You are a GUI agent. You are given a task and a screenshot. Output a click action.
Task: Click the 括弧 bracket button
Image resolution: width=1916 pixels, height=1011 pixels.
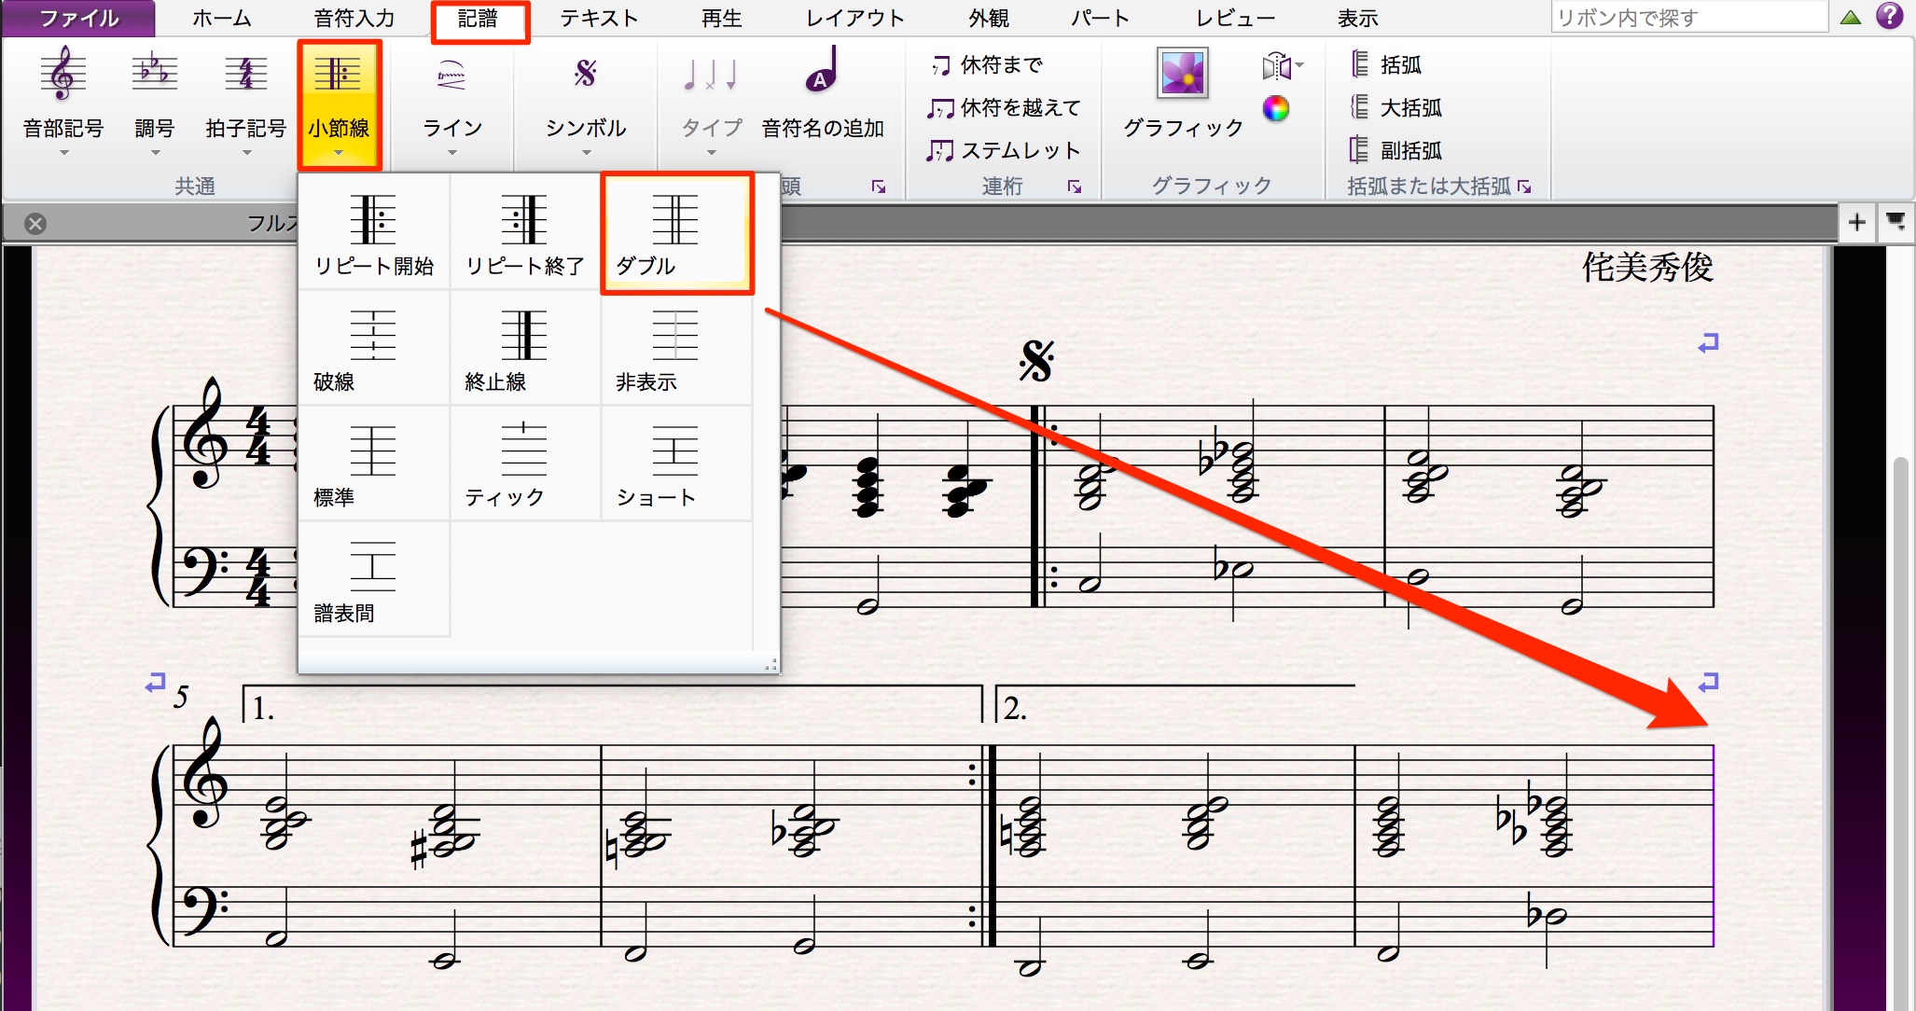[1386, 64]
